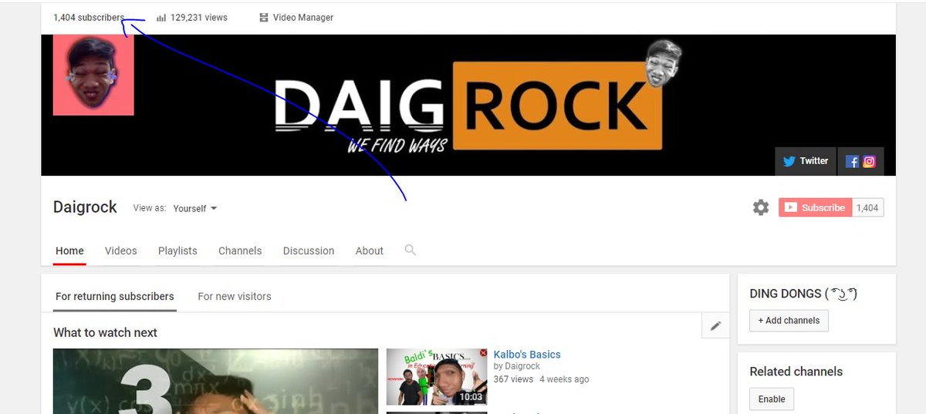Open the Twitter link on the banner
Screen dimensions: 926x414
(x=806, y=161)
